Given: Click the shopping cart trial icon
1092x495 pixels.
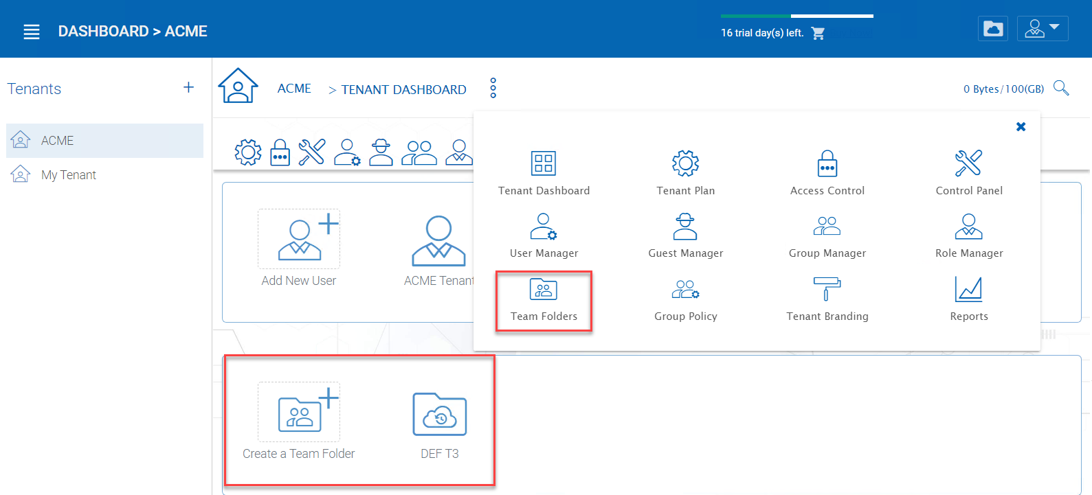Looking at the screenshot, I should tap(818, 33).
